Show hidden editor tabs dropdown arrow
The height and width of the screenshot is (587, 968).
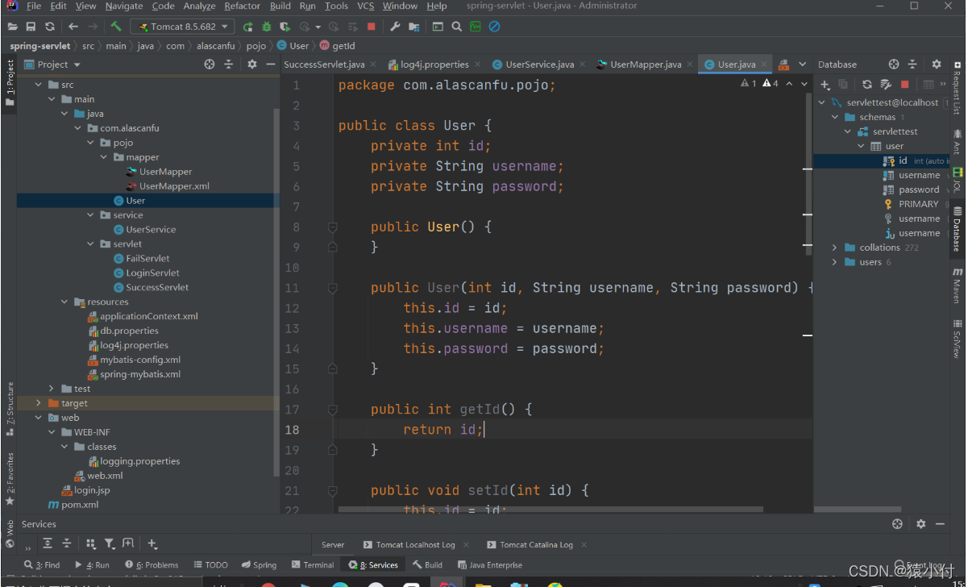[802, 64]
